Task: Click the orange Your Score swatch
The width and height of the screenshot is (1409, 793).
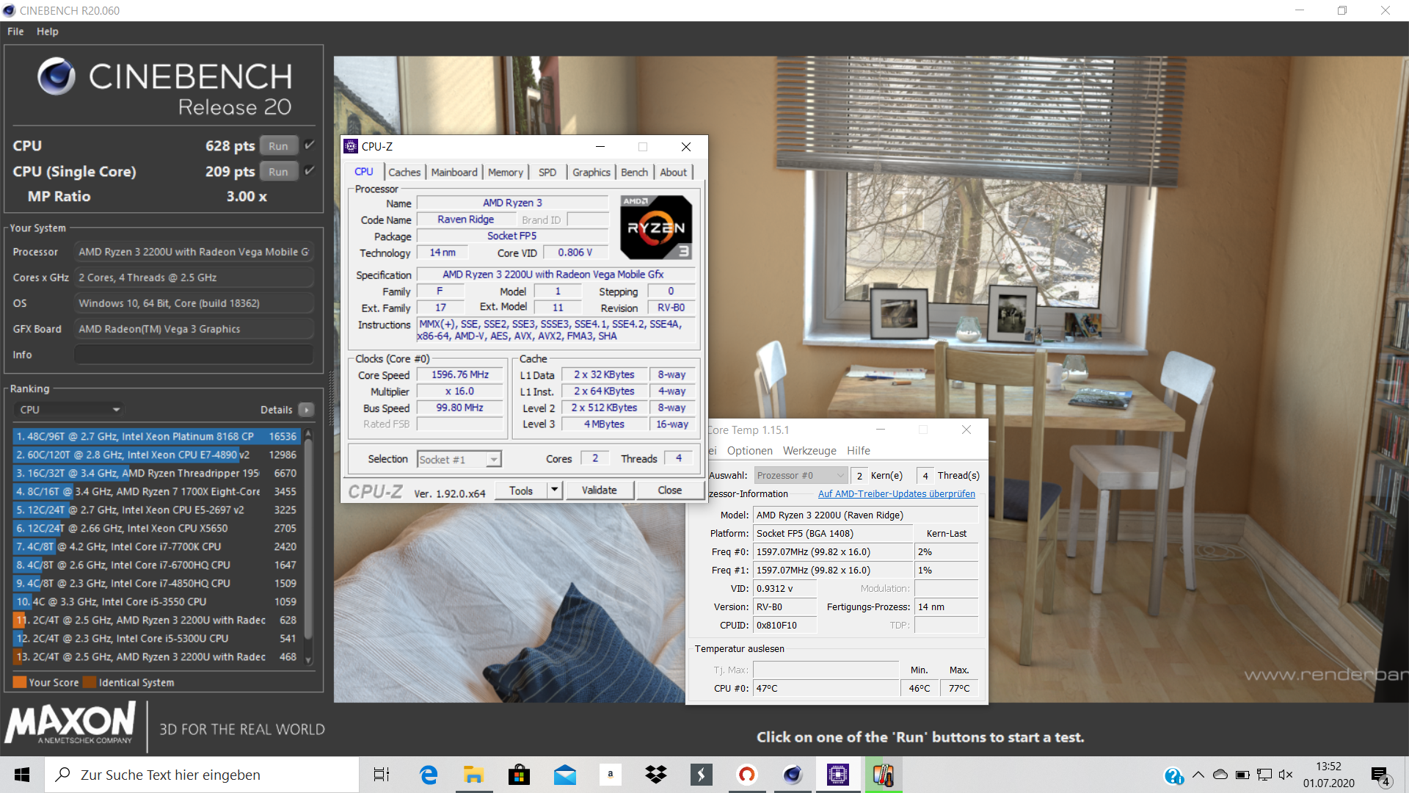Action: (20, 682)
